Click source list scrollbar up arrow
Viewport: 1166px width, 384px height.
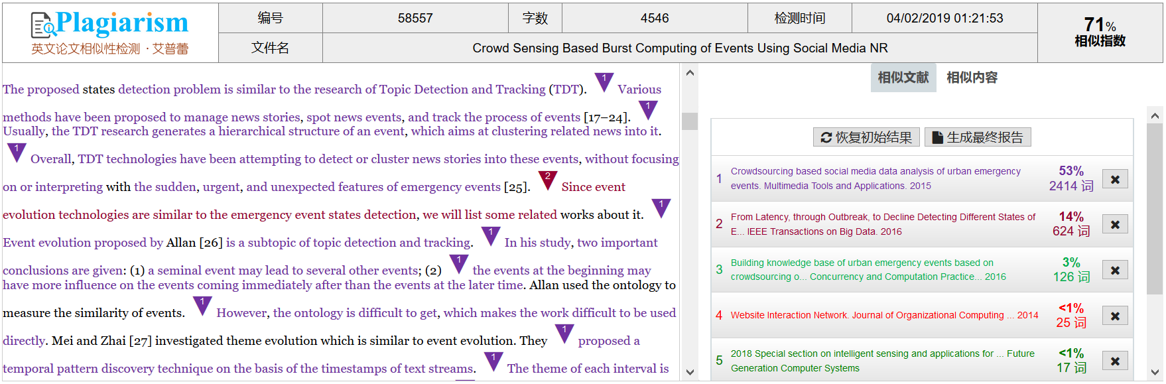pyautogui.click(x=1155, y=115)
